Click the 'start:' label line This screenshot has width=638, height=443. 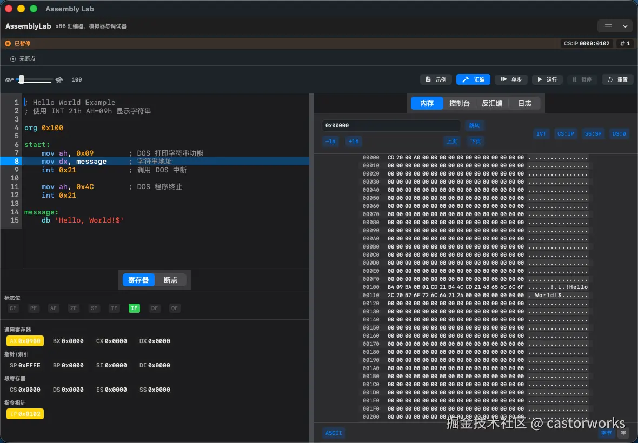37,145
